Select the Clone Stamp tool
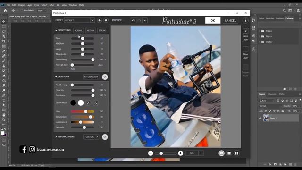The height and width of the screenshot is (170, 302). pos(4,66)
